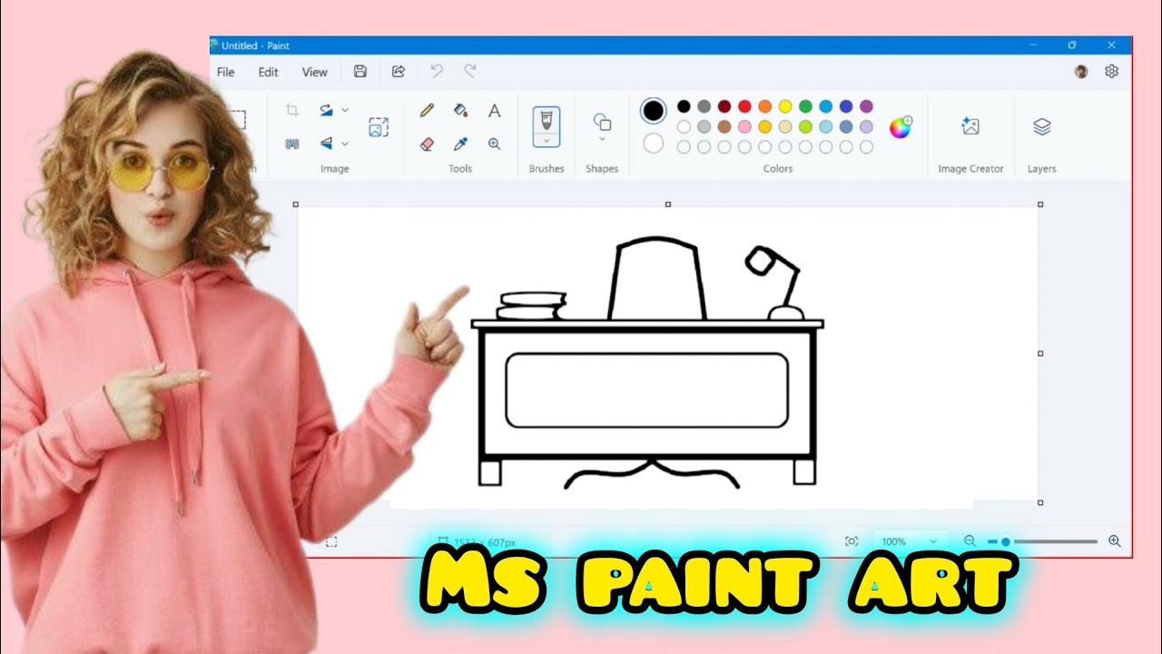Pick the gold palette color
The image size is (1162, 654).
point(764,126)
